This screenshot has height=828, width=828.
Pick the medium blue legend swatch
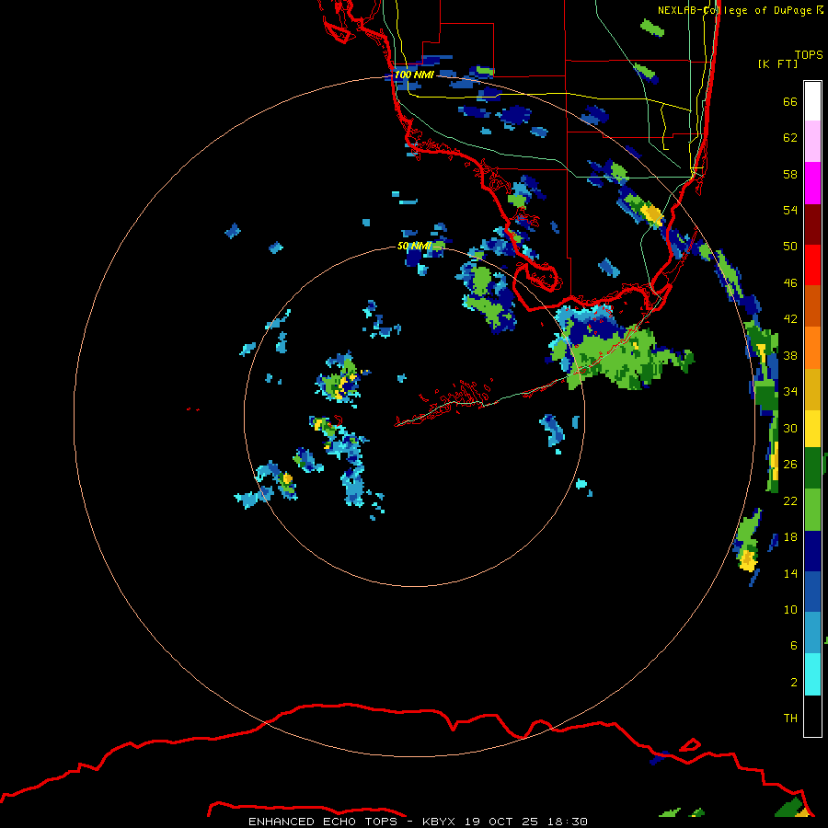[812, 592]
